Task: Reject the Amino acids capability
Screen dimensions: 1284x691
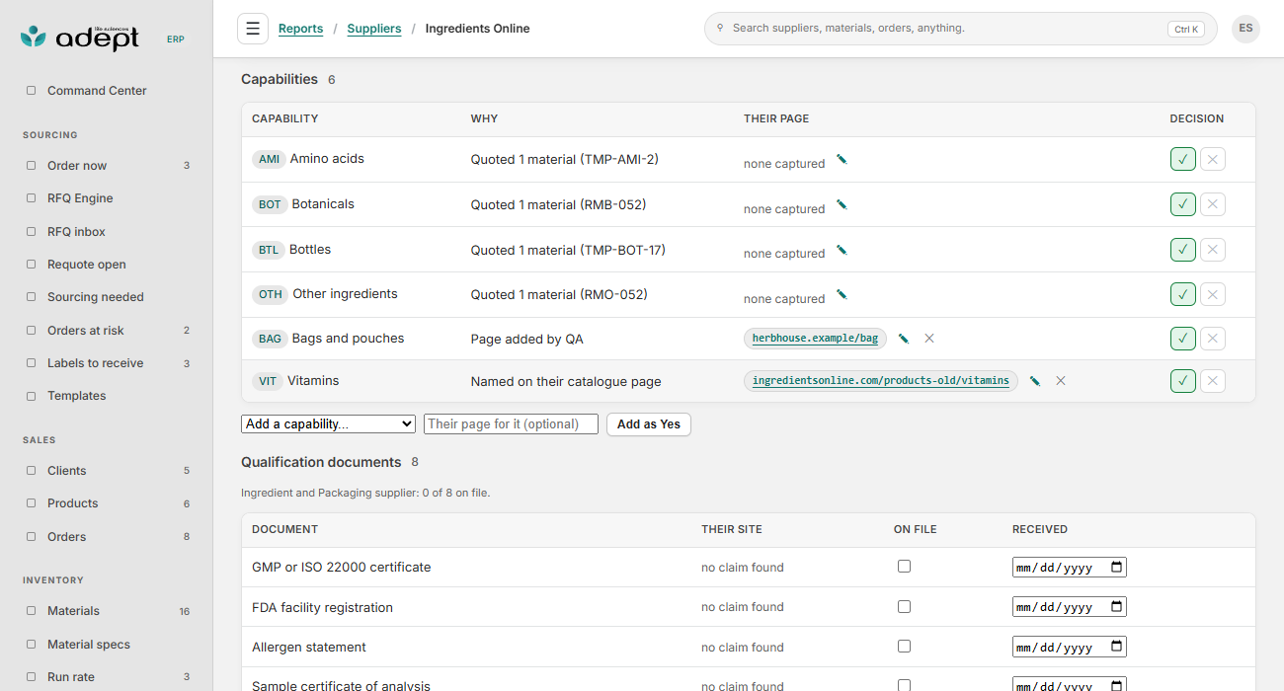Action: click(1213, 159)
